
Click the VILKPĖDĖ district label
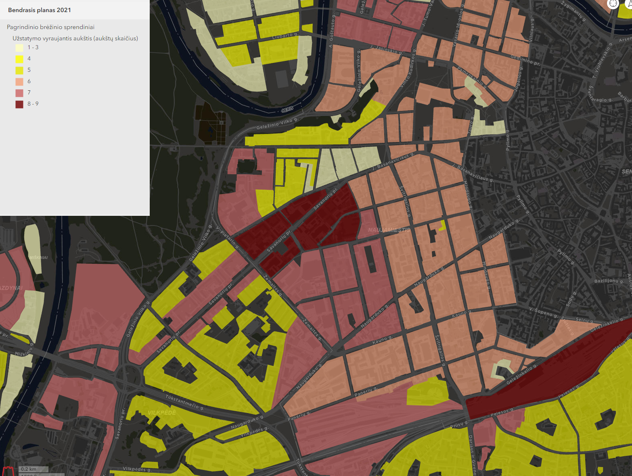162,413
